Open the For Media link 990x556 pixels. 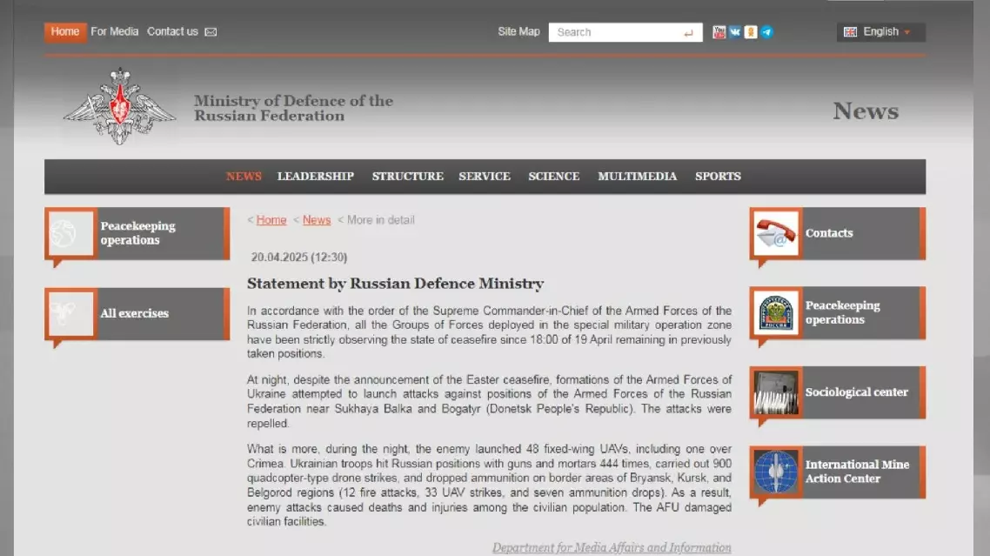tap(114, 31)
